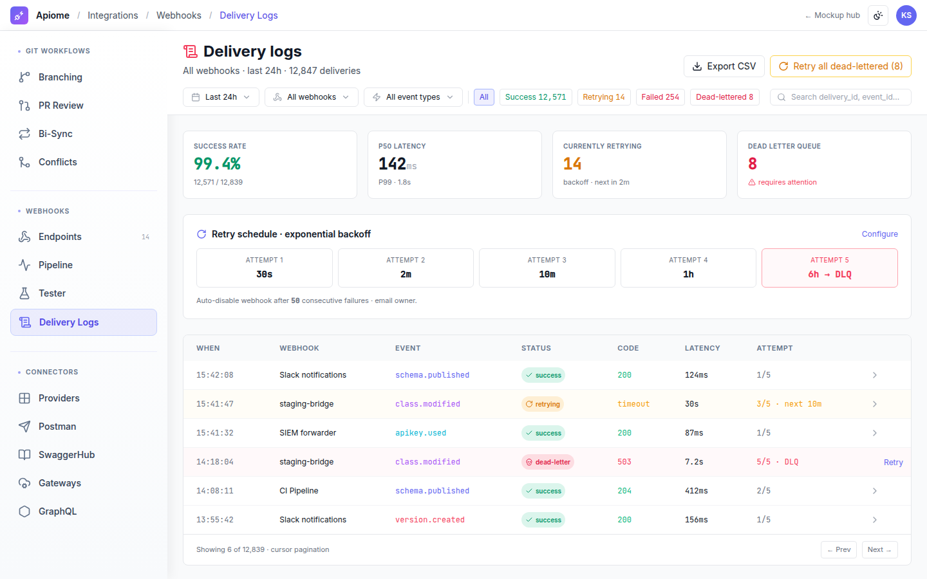
Task: Focus the search delivery_id field
Action: click(x=841, y=97)
